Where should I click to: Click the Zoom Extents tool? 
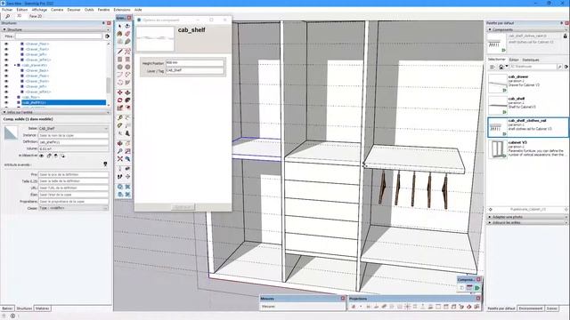tap(120, 159)
